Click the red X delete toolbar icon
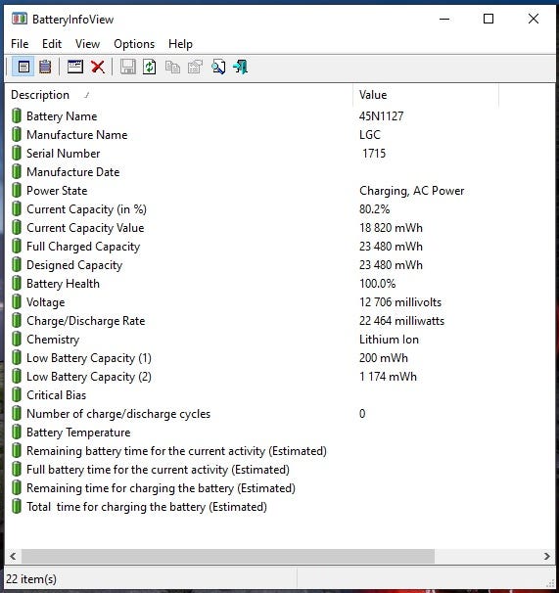Screen dimensions: 559x593 point(98,68)
